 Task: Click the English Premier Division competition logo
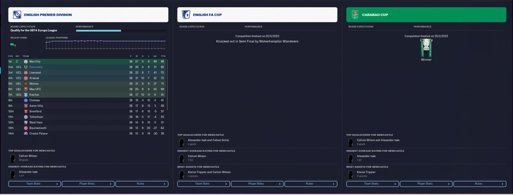click(x=17, y=15)
